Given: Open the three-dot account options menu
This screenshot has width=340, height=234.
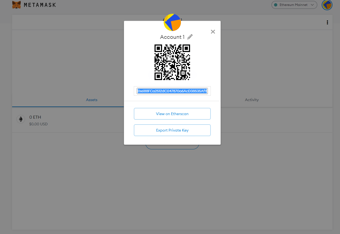Looking at the screenshot, I should (327, 22).
